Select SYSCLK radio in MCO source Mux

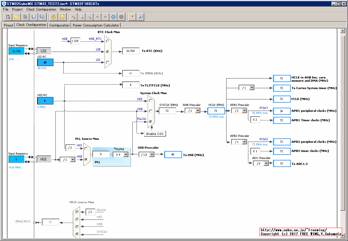pyautogui.click(x=77, y=234)
